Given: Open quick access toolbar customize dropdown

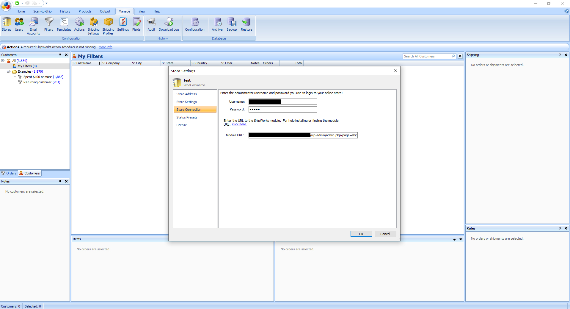Looking at the screenshot, I should pos(46,3).
